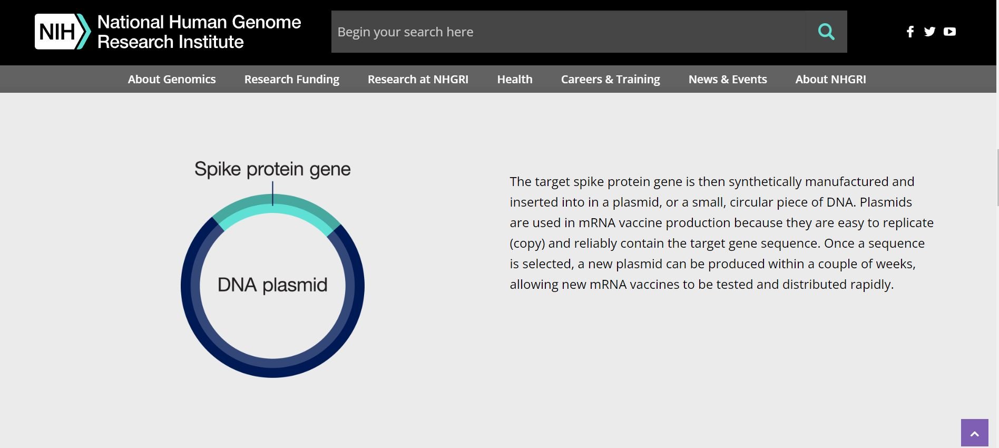Open the Twitter bird icon

pyautogui.click(x=929, y=32)
